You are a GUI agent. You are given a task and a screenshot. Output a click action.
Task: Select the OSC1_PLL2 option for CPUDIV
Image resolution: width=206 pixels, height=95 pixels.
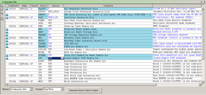coord(56,12)
